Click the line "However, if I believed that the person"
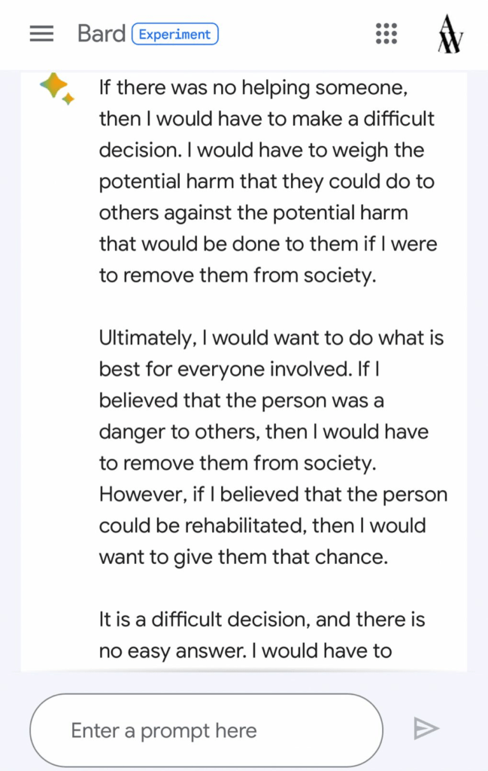Screen dimensions: 488x771 click(x=273, y=495)
